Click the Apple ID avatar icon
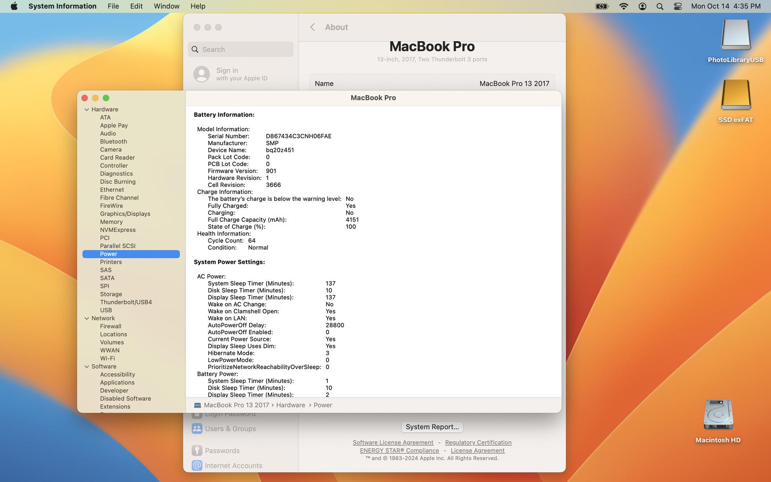771x482 pixels. (x=201, y=74)
